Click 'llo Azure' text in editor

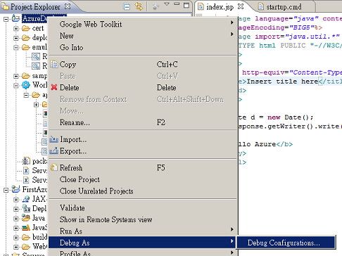click(257, 144)
